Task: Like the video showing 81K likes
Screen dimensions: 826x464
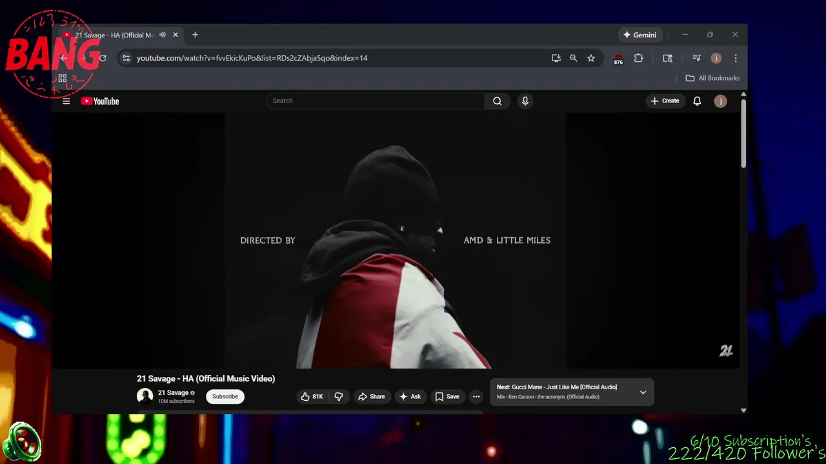Action: pyautogui.click(x=312, y=396)
